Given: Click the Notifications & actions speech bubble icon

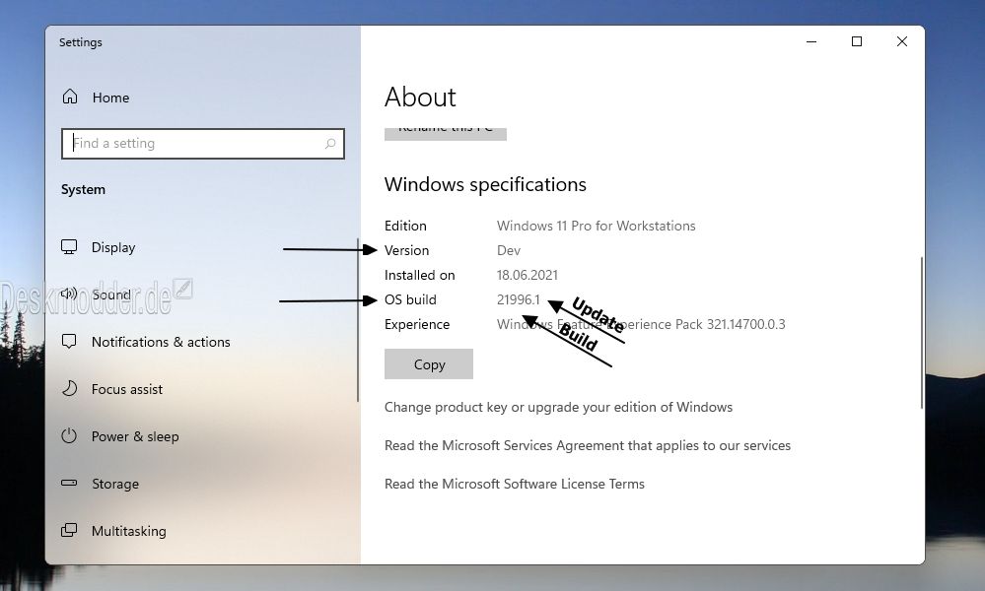Looking at the screenshot, I should (x=69, y=341).
